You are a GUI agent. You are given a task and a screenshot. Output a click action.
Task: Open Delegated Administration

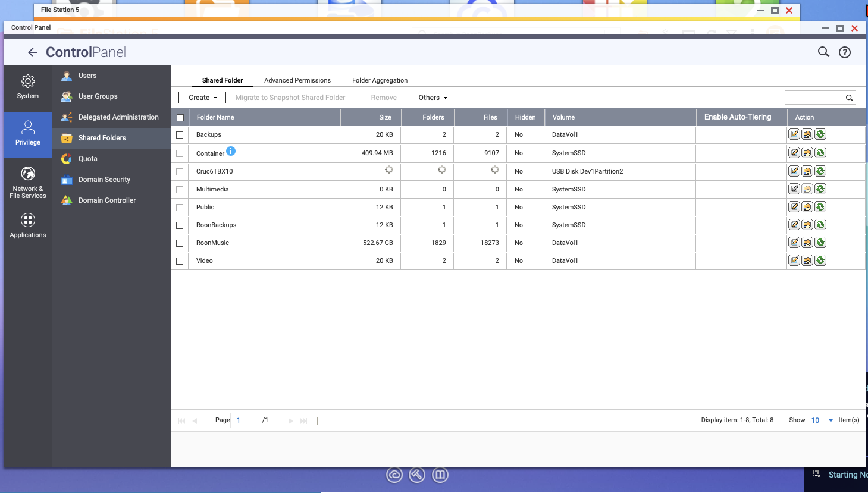coord(111,117)
